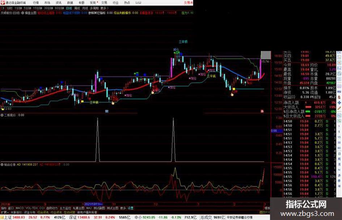
Task: Click the 钻台公告 indicator circle icon
Action: point(2,165)
